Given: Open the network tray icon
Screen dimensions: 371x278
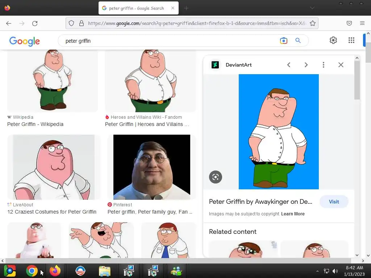Looking at the screenshot, I should tap(326, 271).
